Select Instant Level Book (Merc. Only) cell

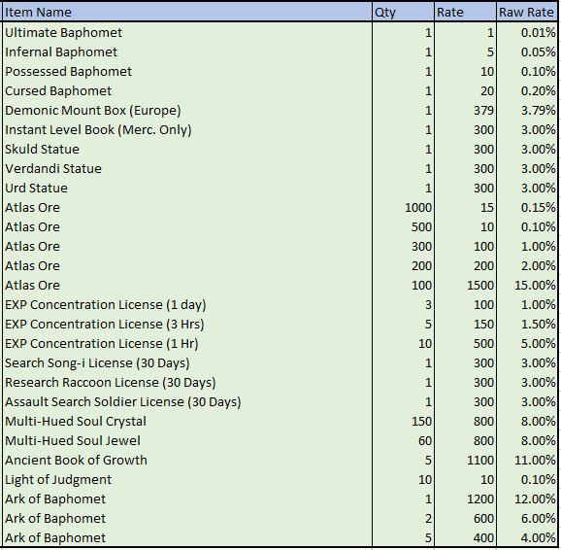187,129
